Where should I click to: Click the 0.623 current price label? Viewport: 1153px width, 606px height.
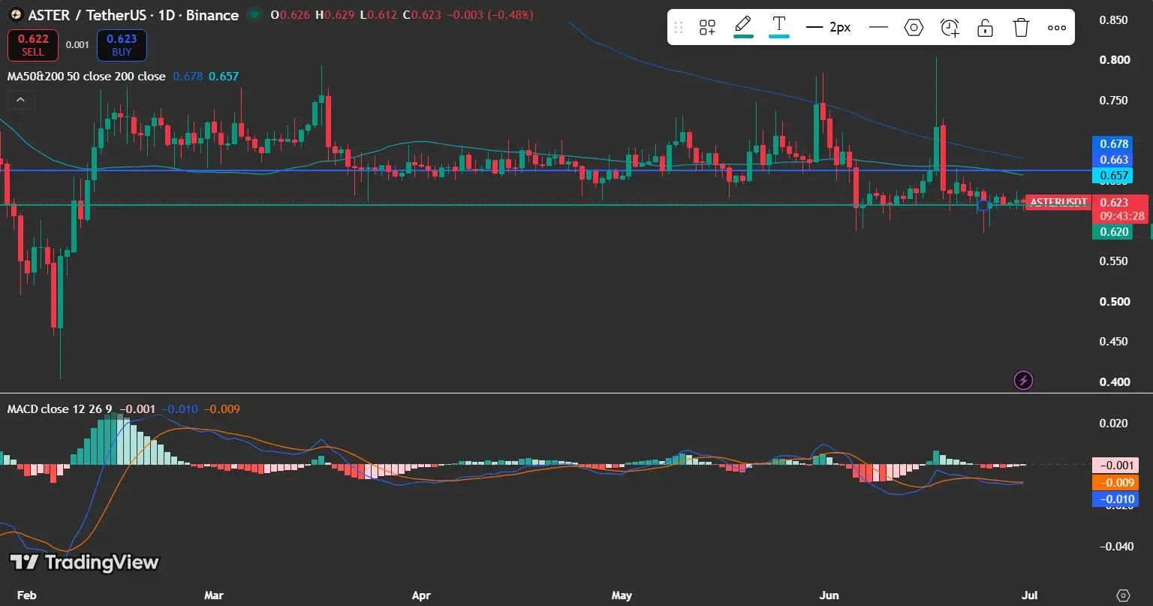1114,203
